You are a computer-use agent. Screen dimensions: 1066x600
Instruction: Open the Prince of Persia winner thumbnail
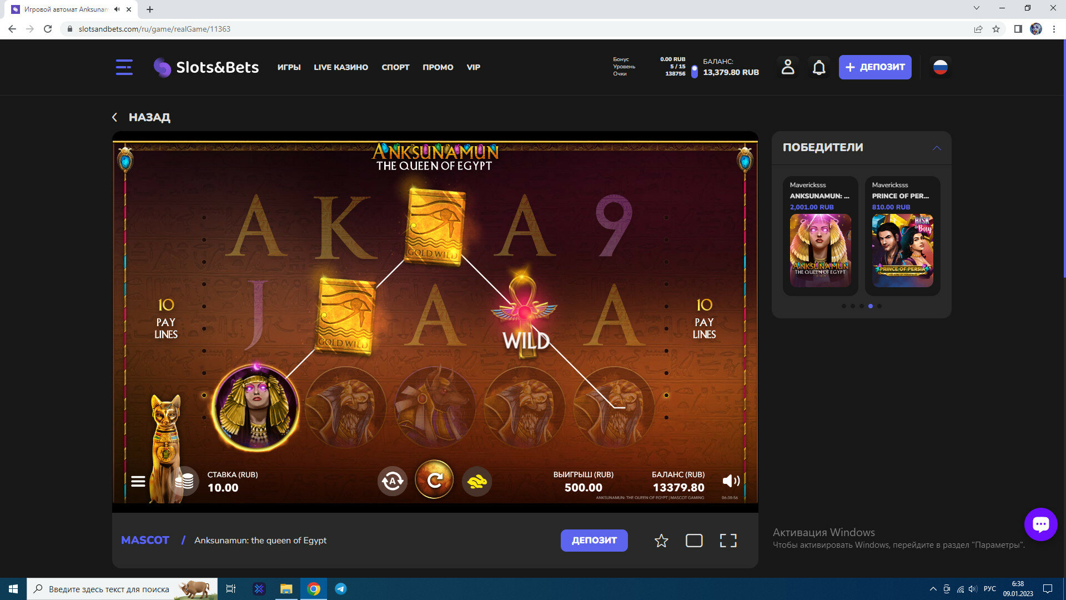[x=902, y=251]
